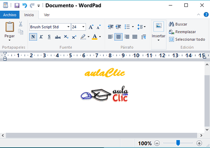Decrease paragraph indent
The image size is (210, 148).
pos(110,27)
